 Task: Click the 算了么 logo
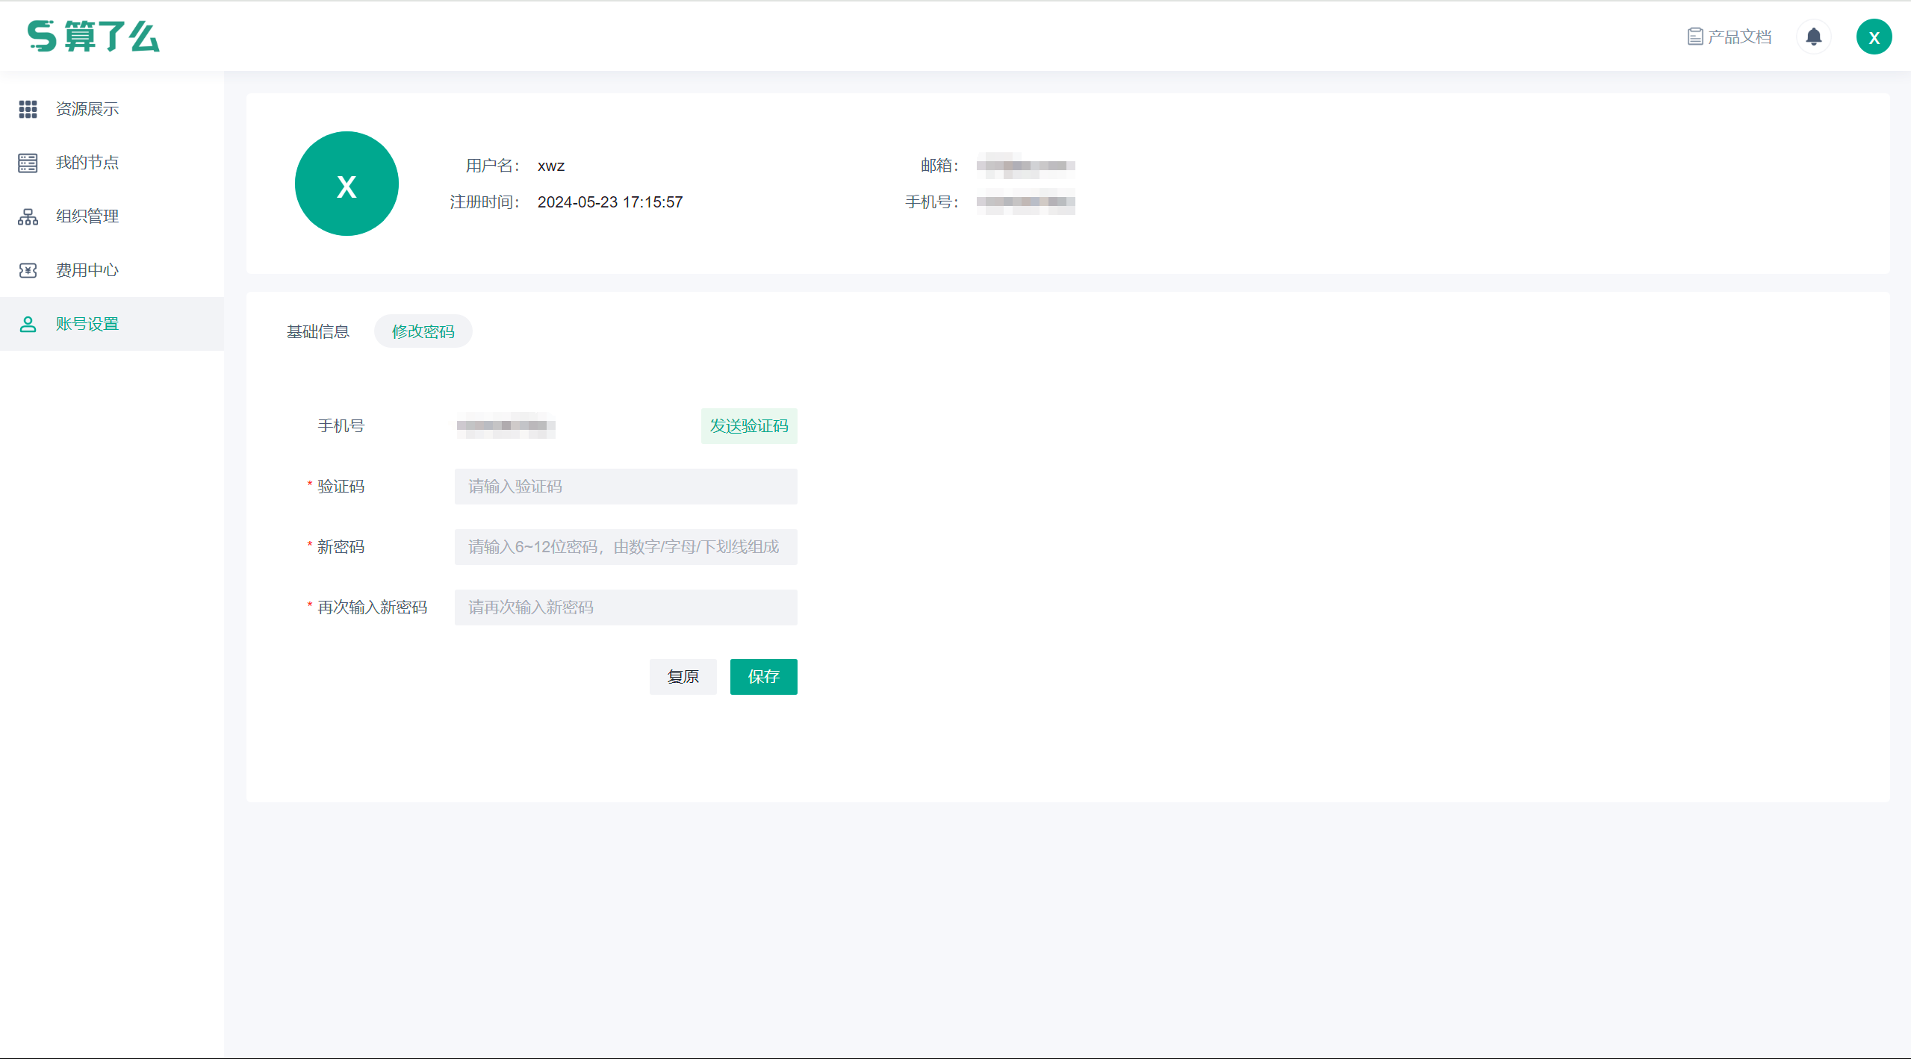click(x=93, y=36)
